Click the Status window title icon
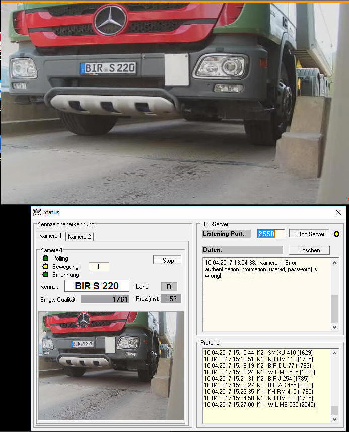 tap(36, 212)
